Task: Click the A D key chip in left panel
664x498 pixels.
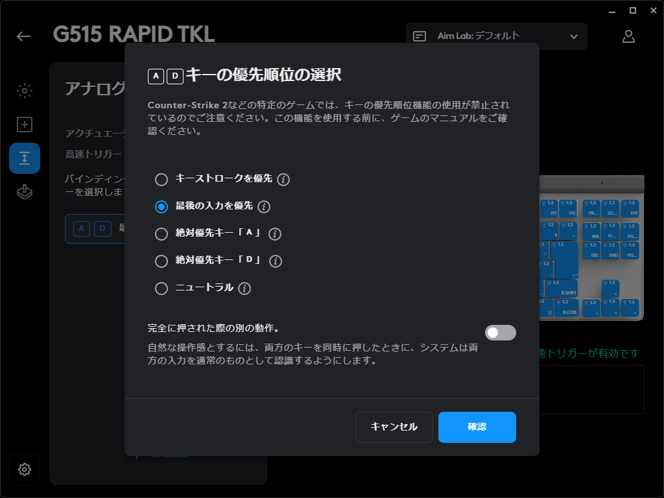Action: click(91, 228)
